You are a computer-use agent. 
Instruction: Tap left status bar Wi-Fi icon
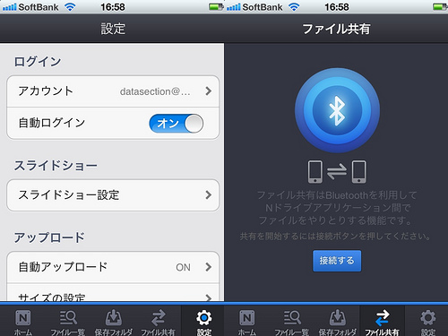[70, 6]
